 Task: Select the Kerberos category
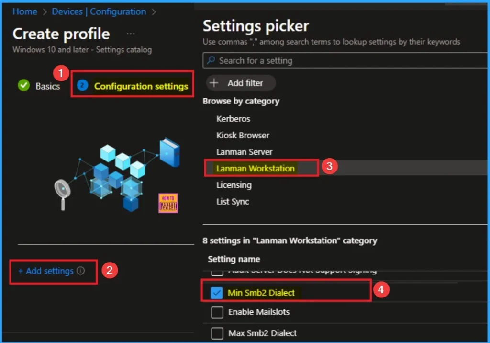(x=233, y=119)
